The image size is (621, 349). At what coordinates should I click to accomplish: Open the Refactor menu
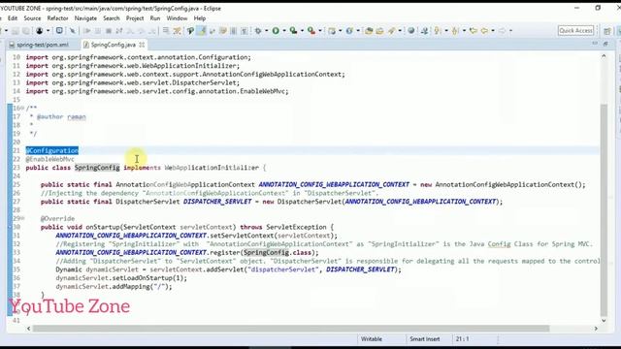pos(57,18)
